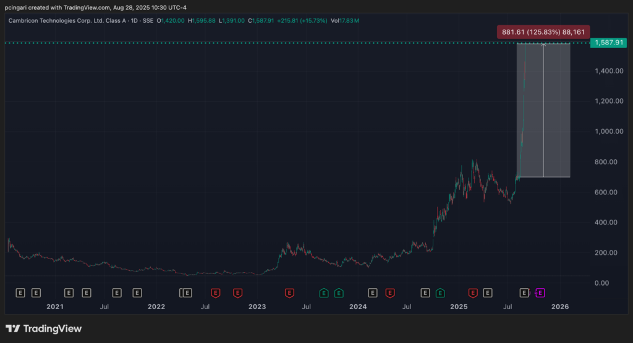Viewport: 633px width, 343px height.
Task: Click the low value L1,391.00
Action: (x=232, y=20)
